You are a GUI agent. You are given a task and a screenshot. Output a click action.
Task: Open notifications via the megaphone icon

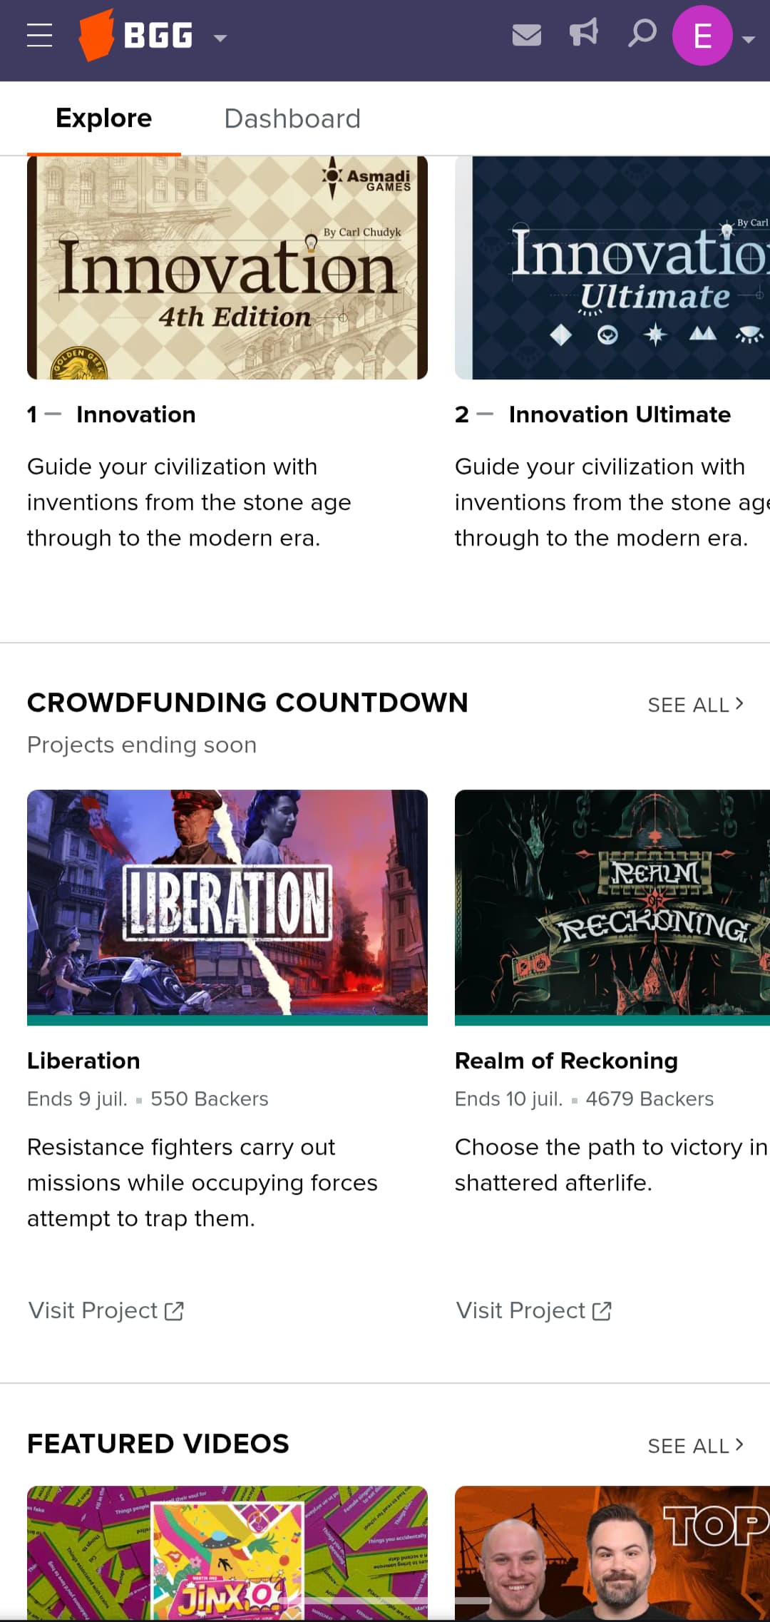click(x=584, y=33)
